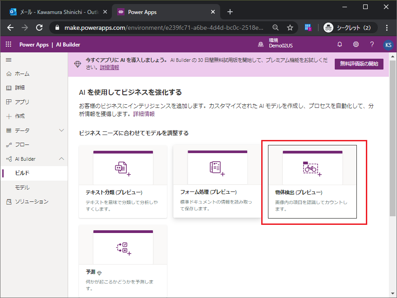Click the Demo02US environment name
The image size is (397, 298).
click(x=281, y=46)
